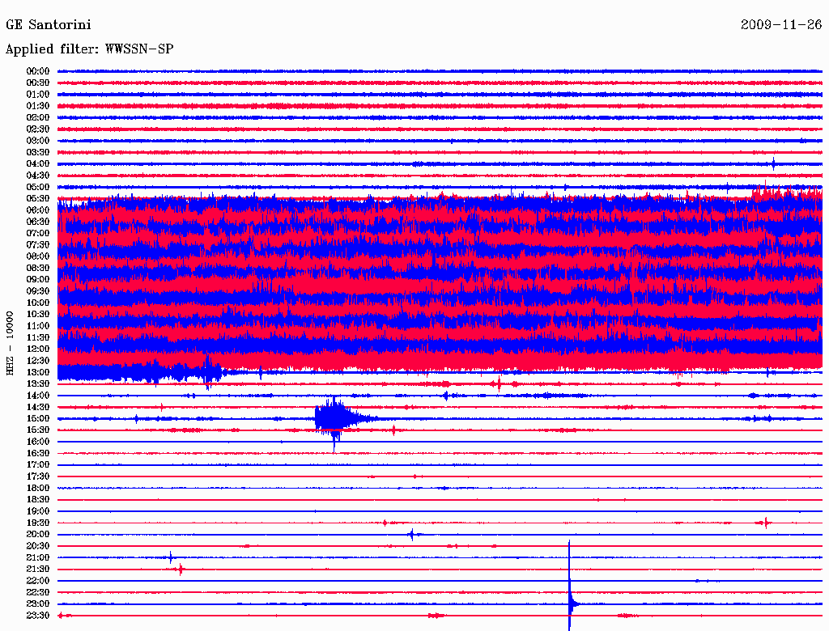The width and height of the screenshot is (829, 631).
Task: Click the 'GE Santorini' station title
Action: (48, 25)
